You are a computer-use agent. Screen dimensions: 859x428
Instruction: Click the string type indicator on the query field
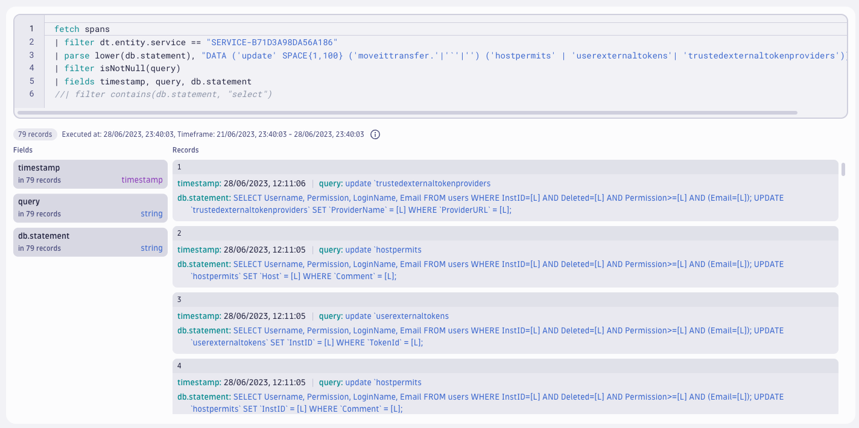point(151,213)
